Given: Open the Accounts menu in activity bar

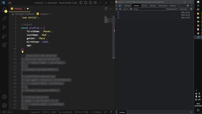Looking at the screenshot, I should coord(4,97).
